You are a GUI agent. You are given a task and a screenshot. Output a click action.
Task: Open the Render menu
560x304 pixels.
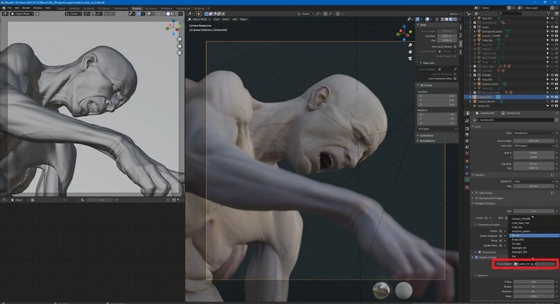(x=24, y=8)
